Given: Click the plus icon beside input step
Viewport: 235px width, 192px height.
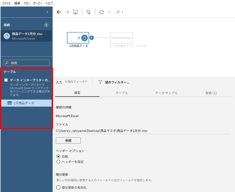Looking at the screenshot, I should click(92, 38).
